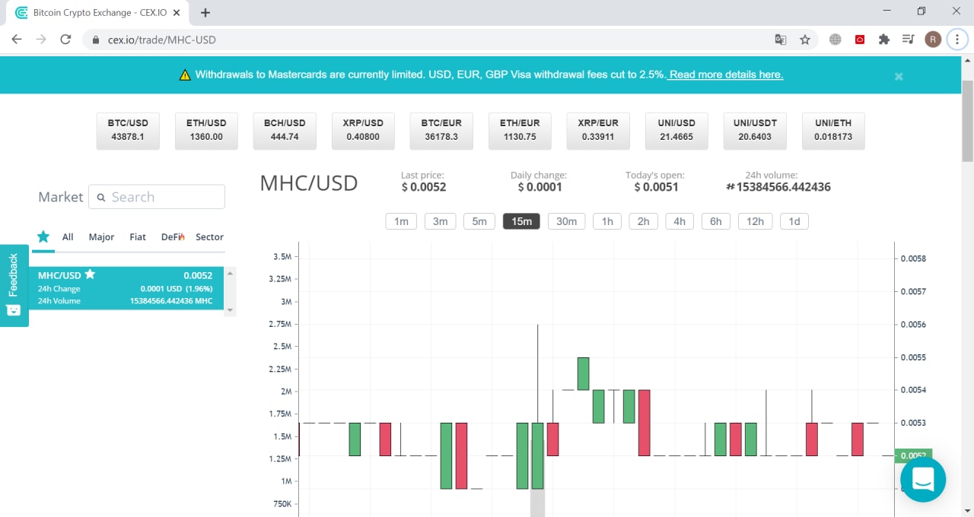Click the page scrollbar down arrow
Image resolution: width=974 pixels, height=517 pixels.
click(967, 511)
